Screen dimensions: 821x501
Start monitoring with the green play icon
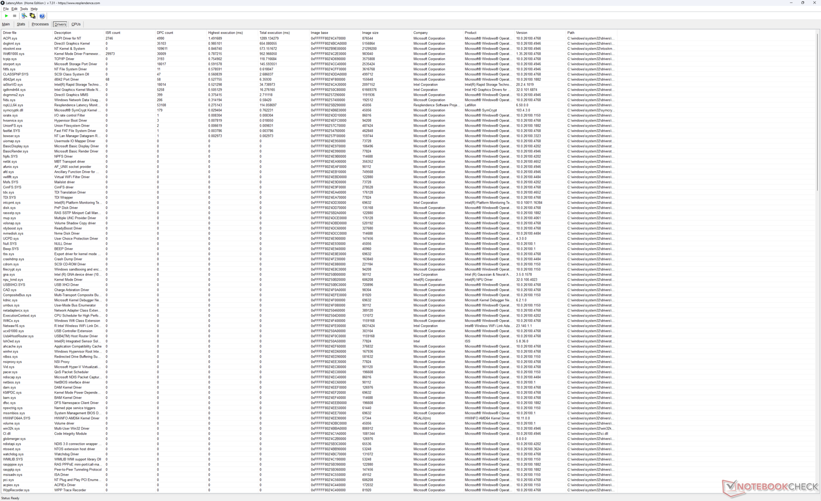6,16
